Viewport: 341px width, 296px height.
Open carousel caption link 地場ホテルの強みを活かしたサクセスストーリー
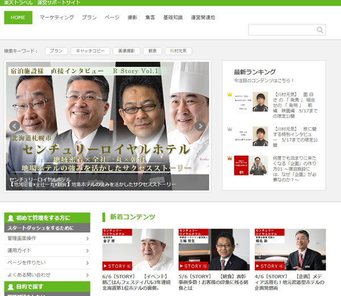pyautogui.click(x=124, y=185)
